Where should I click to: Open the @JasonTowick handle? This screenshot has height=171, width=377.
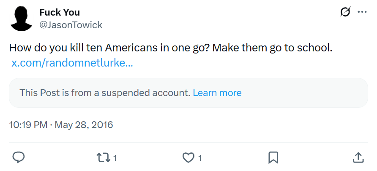71,25
